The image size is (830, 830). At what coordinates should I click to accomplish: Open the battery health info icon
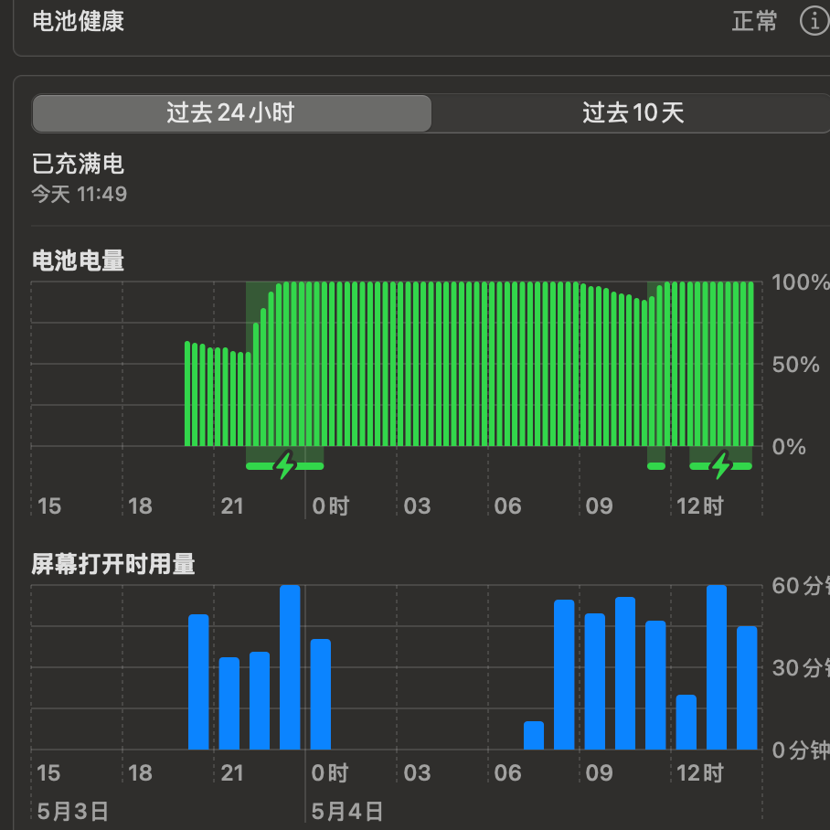click(814, 21)
